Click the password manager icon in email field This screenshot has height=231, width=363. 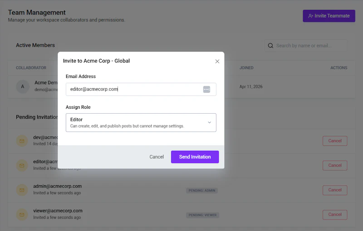tap(206, 89)
